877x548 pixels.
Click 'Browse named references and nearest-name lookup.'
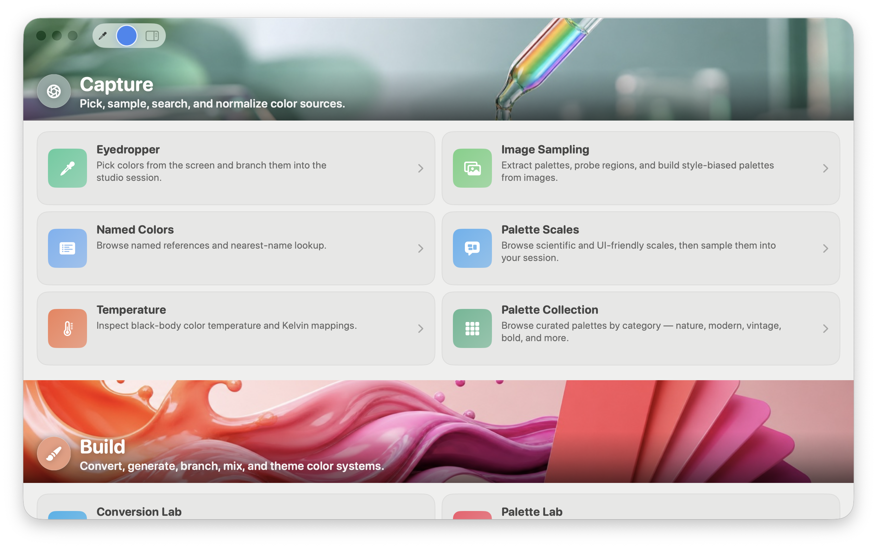pyautogui.click(x=211, y=245)
